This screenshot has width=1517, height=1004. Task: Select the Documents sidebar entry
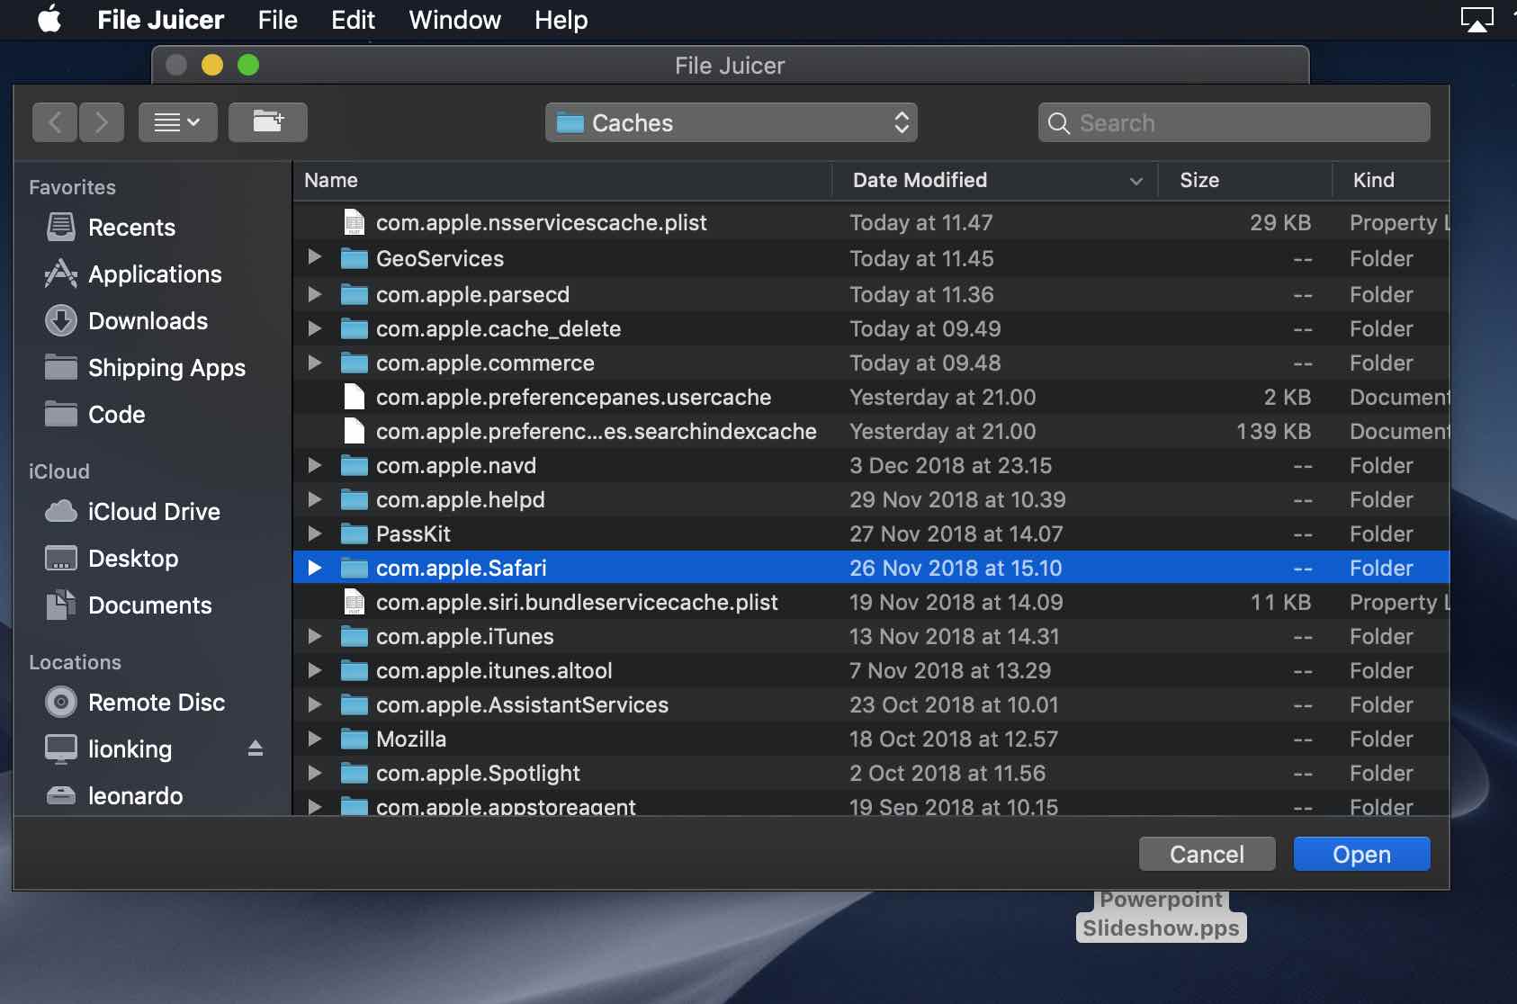(x=150, y=605)
